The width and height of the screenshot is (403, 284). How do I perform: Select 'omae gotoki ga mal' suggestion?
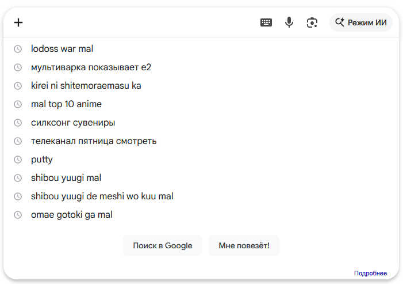click(x=72, y=215)
